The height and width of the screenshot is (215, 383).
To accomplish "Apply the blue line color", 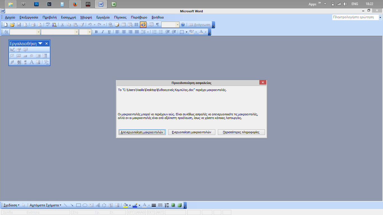I will (135, 205).
